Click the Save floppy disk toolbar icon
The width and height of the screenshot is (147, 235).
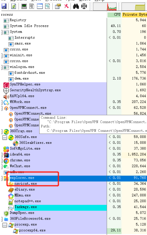coord(4,6)
